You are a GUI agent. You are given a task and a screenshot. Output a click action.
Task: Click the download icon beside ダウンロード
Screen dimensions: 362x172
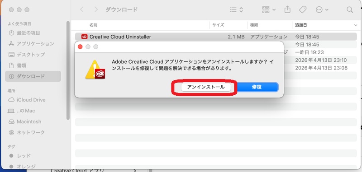tap(11, 76)
